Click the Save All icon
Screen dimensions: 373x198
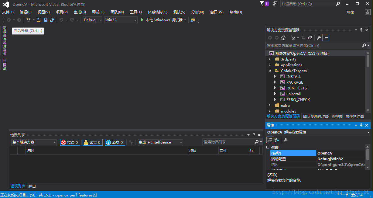(x=52, y=20)
